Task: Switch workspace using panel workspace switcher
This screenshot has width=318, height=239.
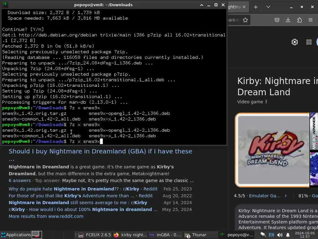Action: pos(37,235)
